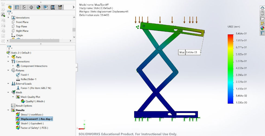Click the URES (mm) legend title

point(234,27)
